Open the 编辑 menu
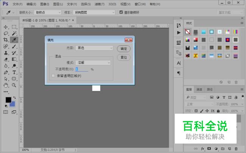246x153 pixels. click(x=31, y=4)
